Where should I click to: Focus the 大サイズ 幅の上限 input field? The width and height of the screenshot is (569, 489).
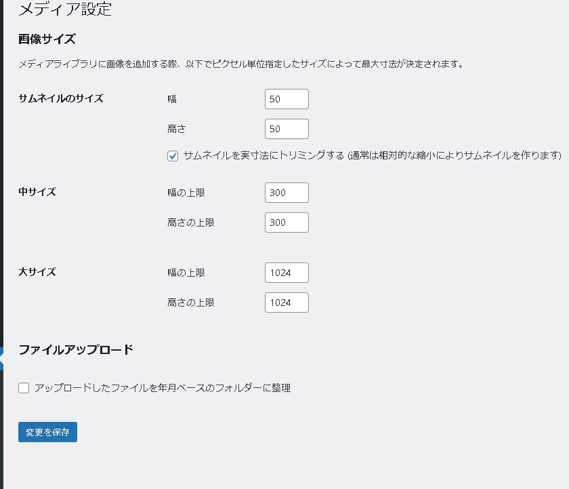click(x=287, y=273)
